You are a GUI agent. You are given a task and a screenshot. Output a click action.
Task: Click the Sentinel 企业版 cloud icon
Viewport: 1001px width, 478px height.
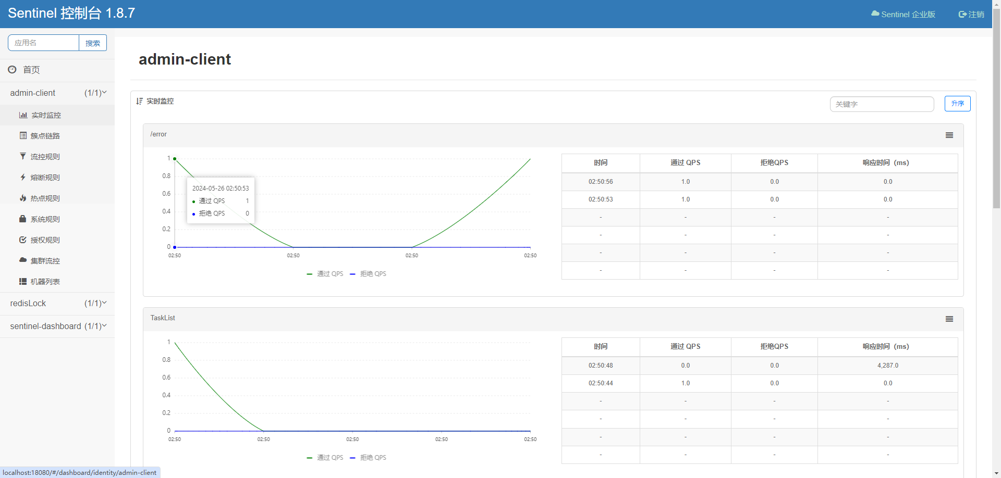pos(875,14)
